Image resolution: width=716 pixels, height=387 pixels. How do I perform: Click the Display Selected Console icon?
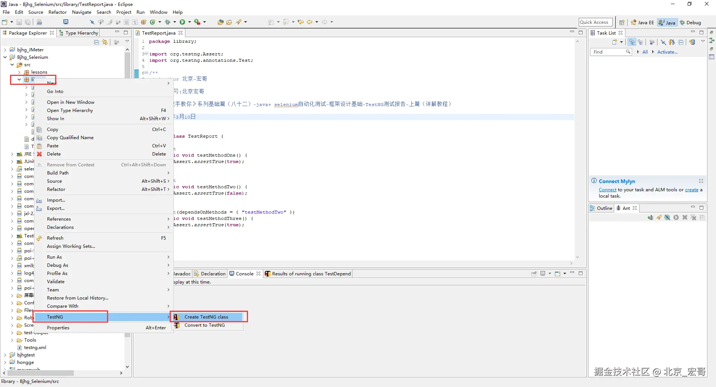click(543, 274)
